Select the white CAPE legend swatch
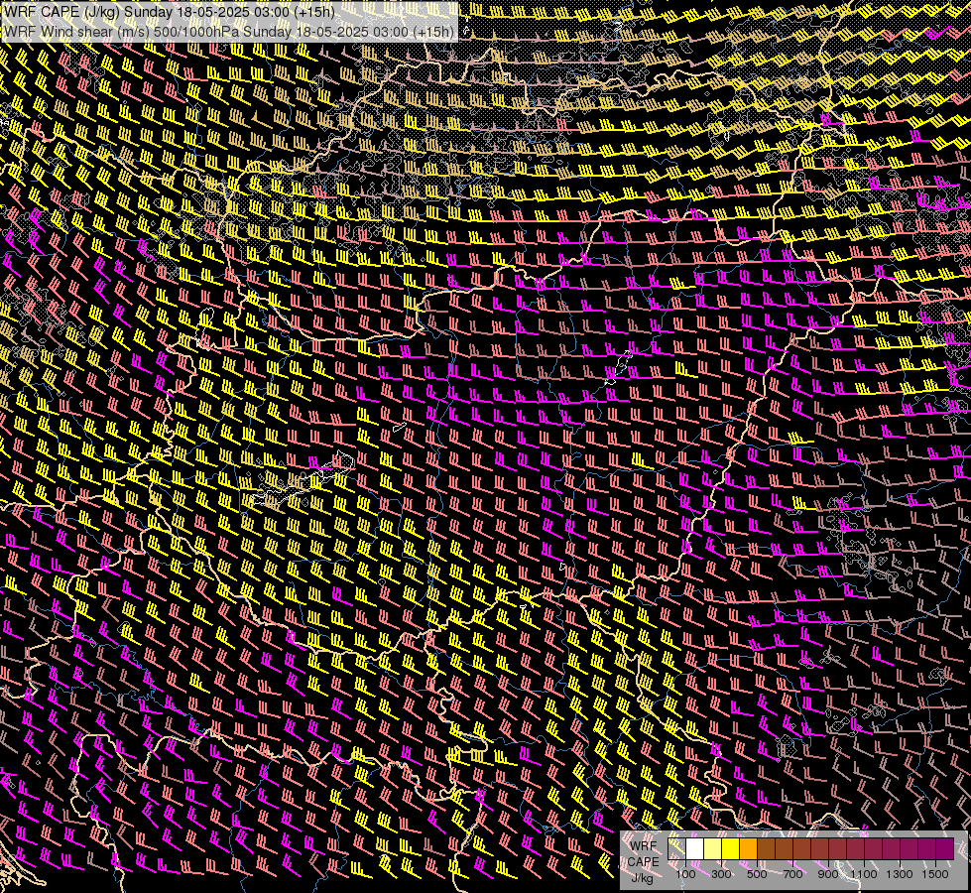Screen dimensions: 971x893 (x=695, y=849)
